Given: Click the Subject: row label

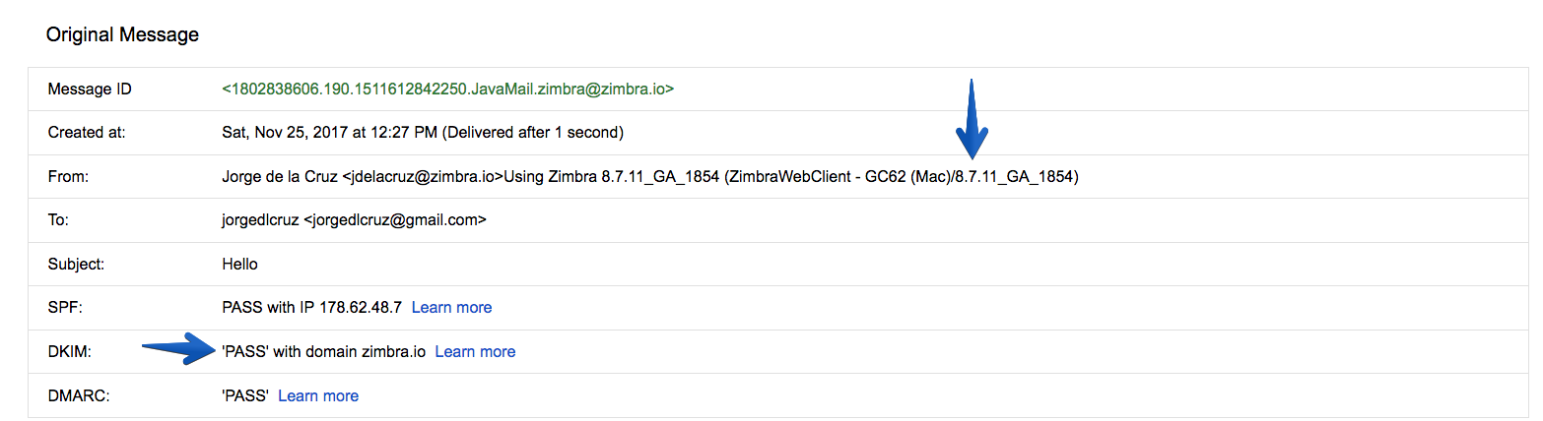Looking at the screenshot, I should click(76, 264).
